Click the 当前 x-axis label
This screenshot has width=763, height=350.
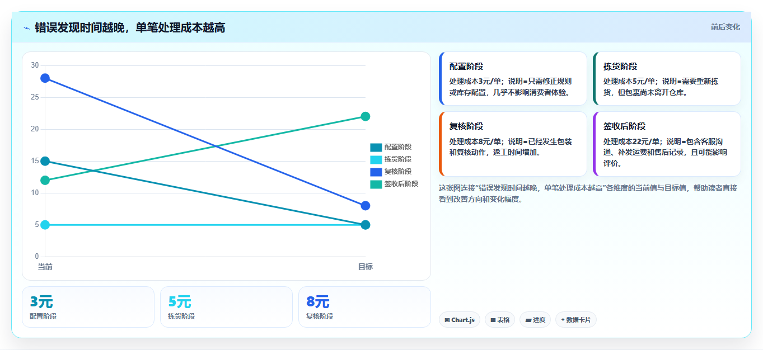click(x=45, y=267)
